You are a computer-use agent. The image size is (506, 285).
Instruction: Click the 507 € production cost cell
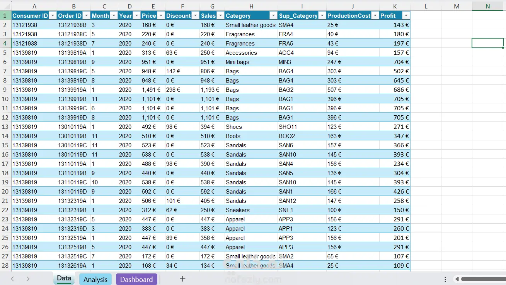[x=353, y=90]
